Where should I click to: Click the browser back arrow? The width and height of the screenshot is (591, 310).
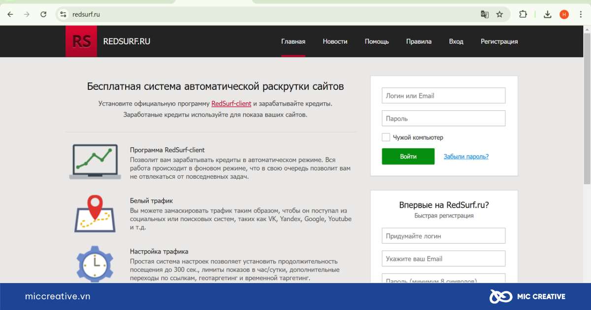tap(10, 14)
